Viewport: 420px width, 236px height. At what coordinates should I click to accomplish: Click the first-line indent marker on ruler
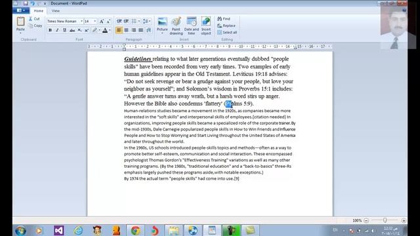(124, 45)
